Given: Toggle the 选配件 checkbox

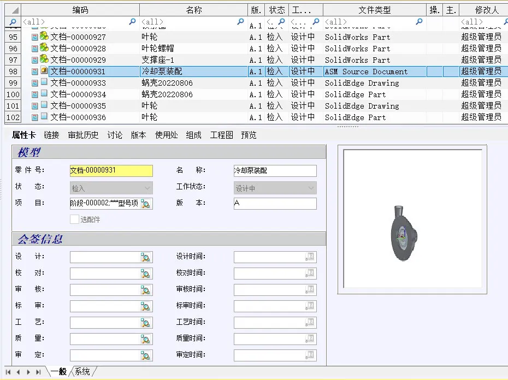Looking at the screenshot, I should (x=75, y=219).
